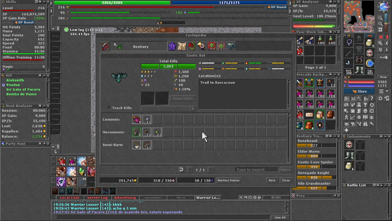The image size is (392, 221).
Task: Toggle the stand mode red figure button
Action: pos(386,37)
